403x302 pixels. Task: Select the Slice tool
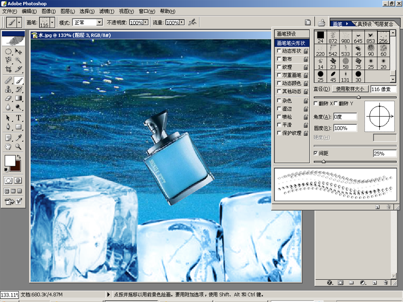[x=18, y=69]
